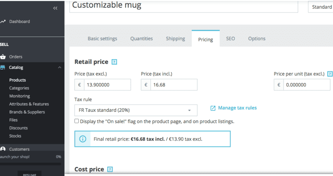Open Categories under Catalog
The height and width of the screenshot is (176, 333).
click(19, 88)
